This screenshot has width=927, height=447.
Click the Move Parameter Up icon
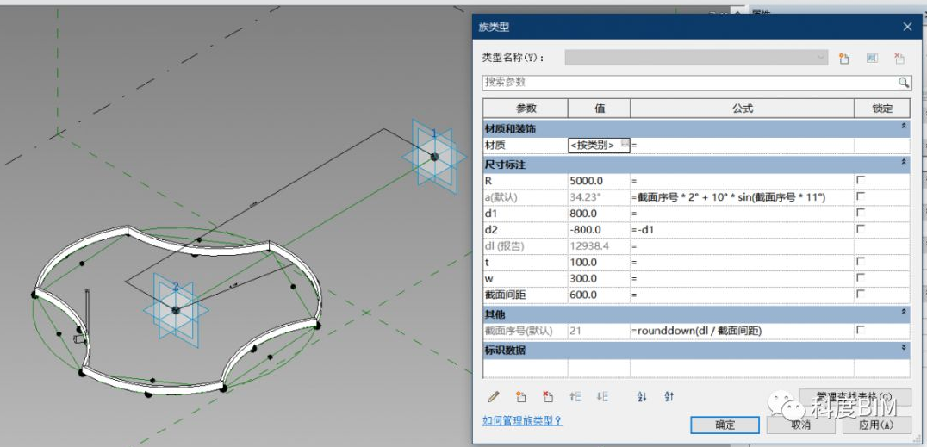575,397
